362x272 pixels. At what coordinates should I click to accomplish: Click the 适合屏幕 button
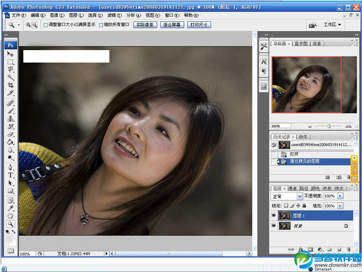coord(172,25)
